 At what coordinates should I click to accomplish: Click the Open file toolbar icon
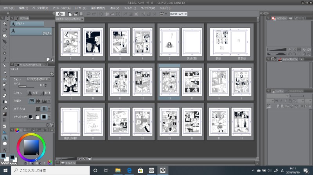pos(76,14)
